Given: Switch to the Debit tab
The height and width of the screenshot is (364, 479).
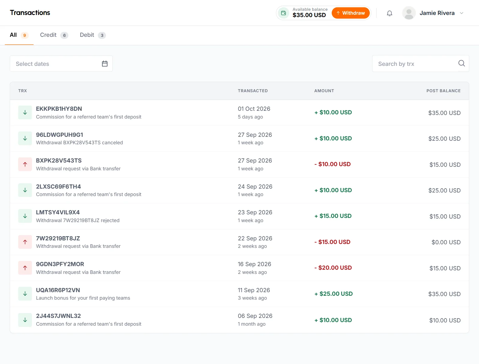Looking at the screenshot, I should tap(93, 35).
